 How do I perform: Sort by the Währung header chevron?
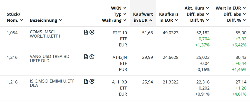[125, 20]
